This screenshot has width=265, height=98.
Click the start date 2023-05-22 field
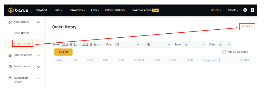69,45
